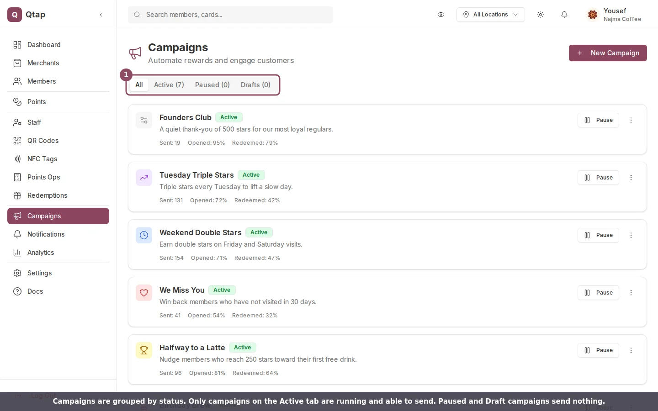Screen dimensions: 658x411
Task: Open more options for Halfway to a Latte
Action: (x=631, y=350)
